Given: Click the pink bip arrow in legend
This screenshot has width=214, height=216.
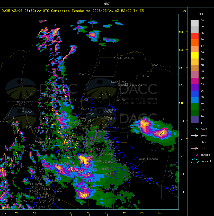Looking at the screenshot, I should [194, 148].
